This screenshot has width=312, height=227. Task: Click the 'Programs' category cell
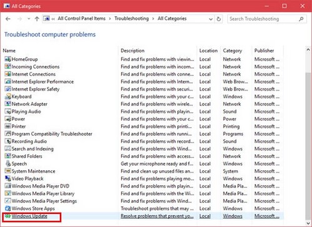233,134
